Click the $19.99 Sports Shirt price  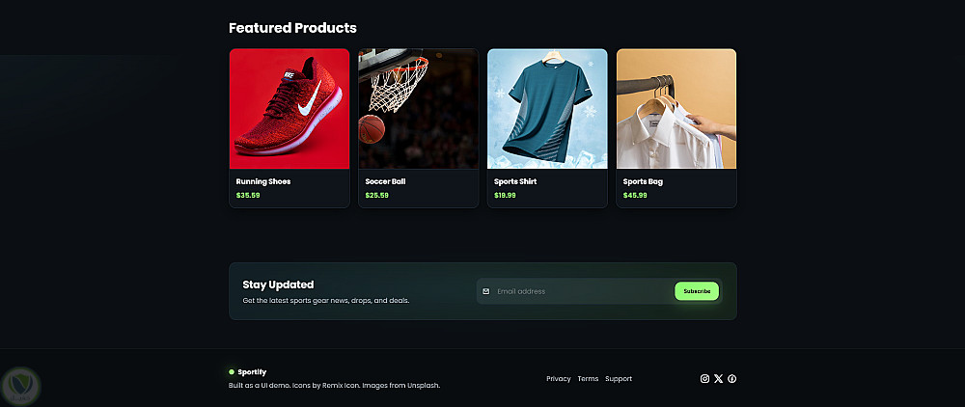coord(505,196)
